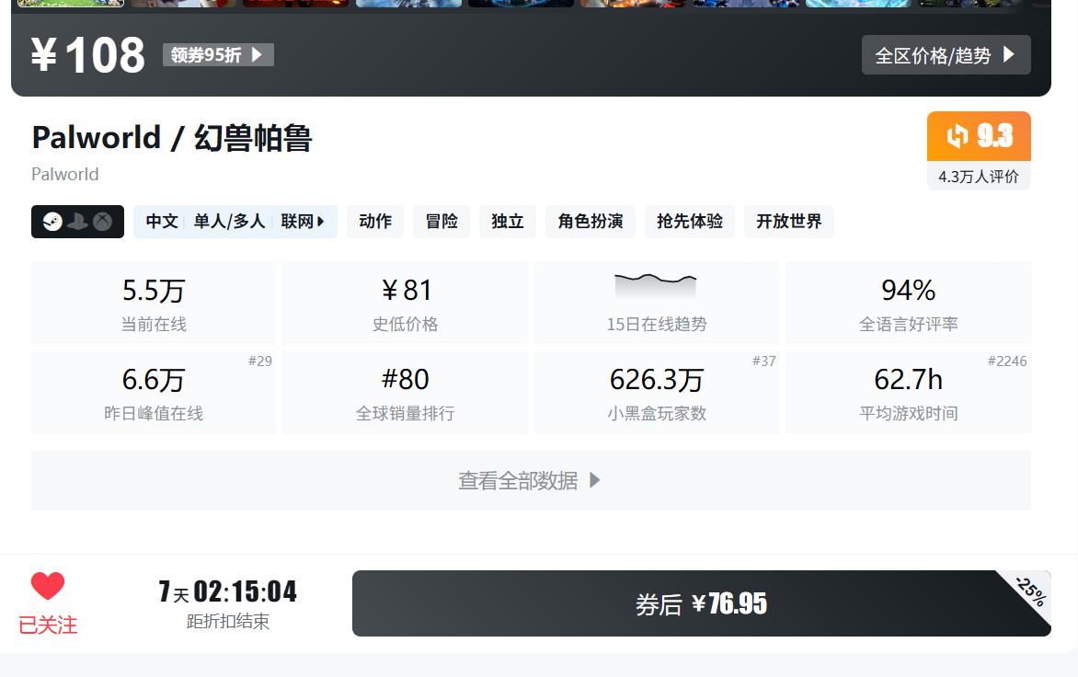This screenshot has height=677, width=1078.
Task: Select the 抢先体验 tag
Action: (x=690, y=222)
